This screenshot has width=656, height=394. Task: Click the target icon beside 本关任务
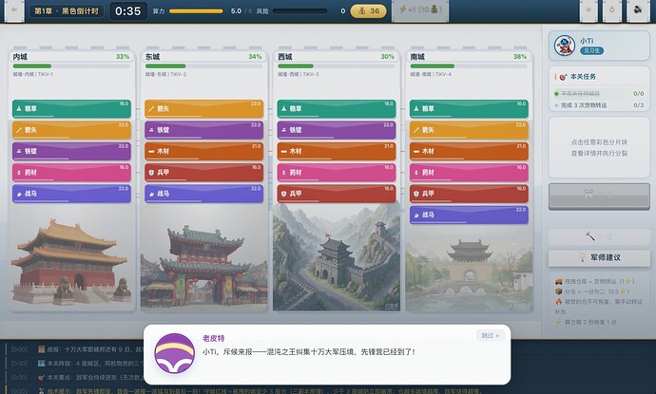pyautogui.click(x=563, y=77)
